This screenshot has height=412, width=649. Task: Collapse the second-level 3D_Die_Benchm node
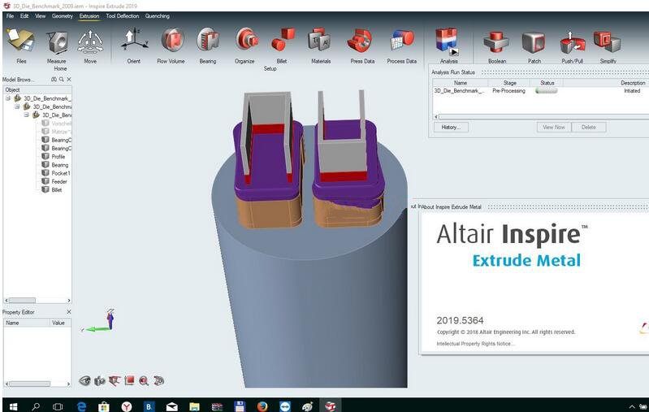coord(17,106)
